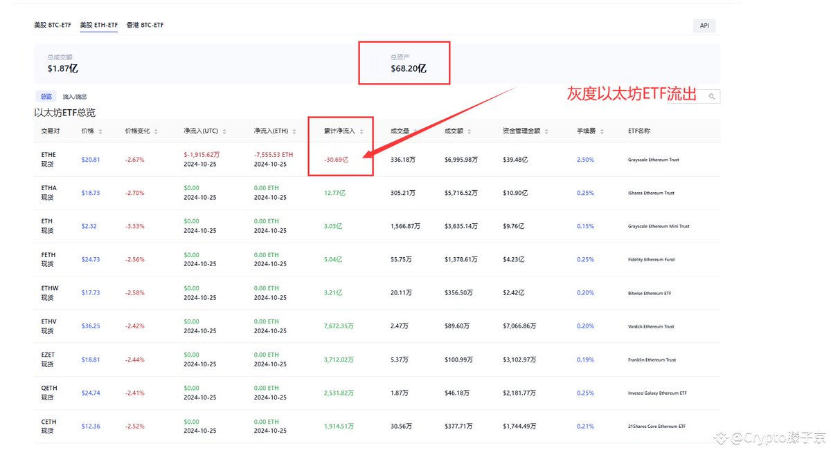Image resolution: width=831 pixels, height=450 pixels.
Task: Open the 香港 BTC-ETF tab
Action: point(145,26)
